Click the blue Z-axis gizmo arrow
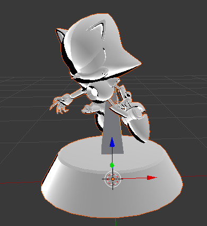This screenshot has width=207, height=226. pos(112,143)
